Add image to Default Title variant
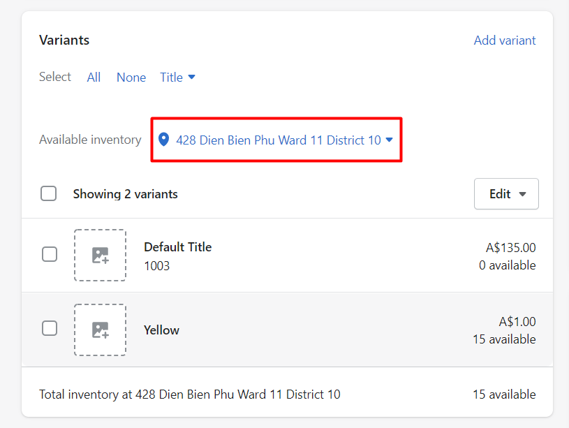 tap(100, 256)
